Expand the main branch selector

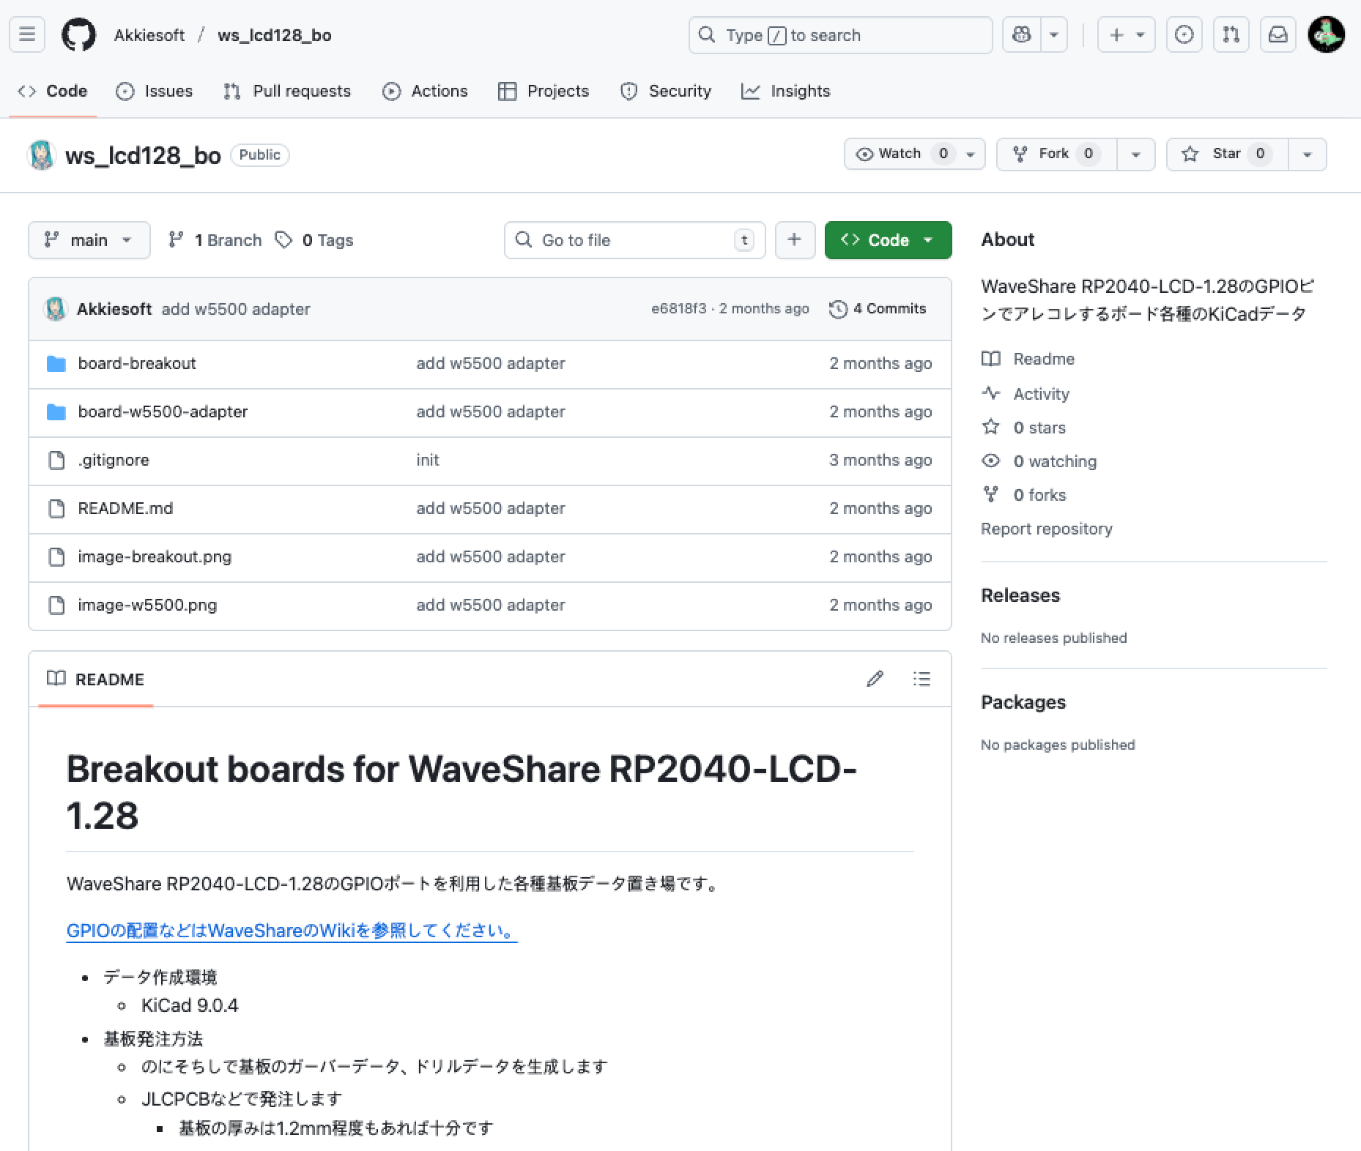point(89,240)
